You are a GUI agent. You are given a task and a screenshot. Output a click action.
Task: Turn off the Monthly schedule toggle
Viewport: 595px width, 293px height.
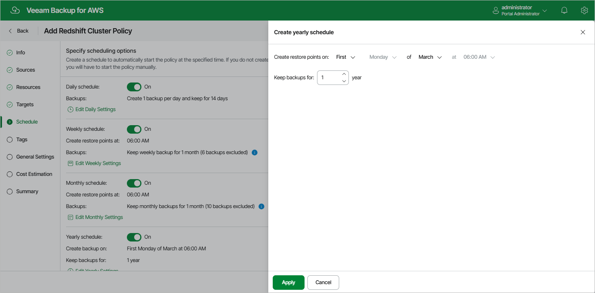134,183
